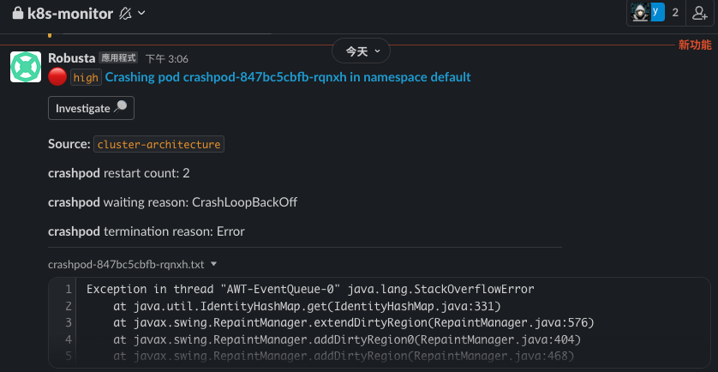This screenshot has width=718, height=372.
Task: Click the channel lock icon
Action: pos(18,14)
